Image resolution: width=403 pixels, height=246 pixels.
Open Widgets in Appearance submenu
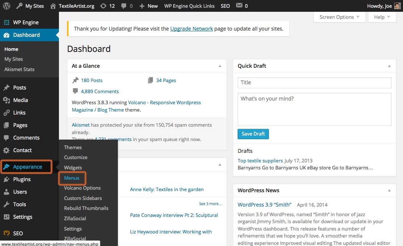pyautogui.click(x=73, y=168)
